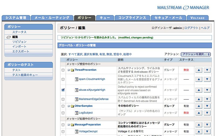Click the VoltageDecrypt document icon
Screen dimensions: 216x136
(x=76, y=131)
